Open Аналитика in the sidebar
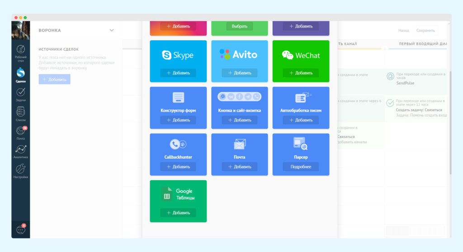Screen dimensions: 463x252 point(20,151)
